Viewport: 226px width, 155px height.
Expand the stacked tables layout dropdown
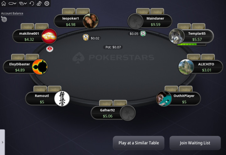(x=23, y=3)
